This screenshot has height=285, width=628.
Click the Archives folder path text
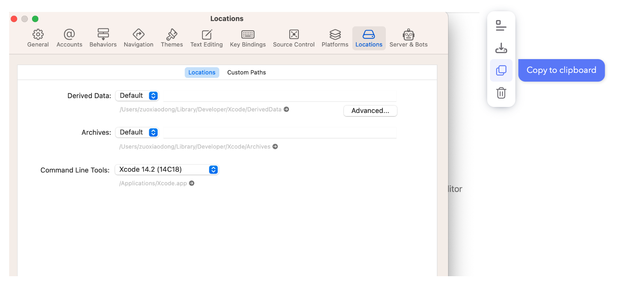tap(195, 147)
